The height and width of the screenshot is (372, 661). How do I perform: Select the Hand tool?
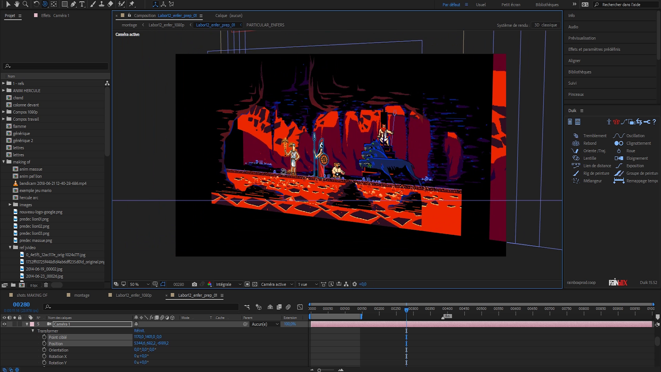pos(17,4)
